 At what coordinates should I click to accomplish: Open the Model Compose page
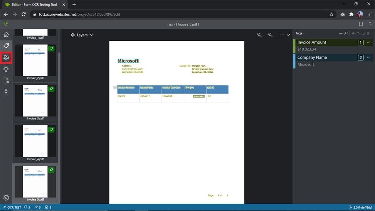pyautogui.click(x=5, y=58)
